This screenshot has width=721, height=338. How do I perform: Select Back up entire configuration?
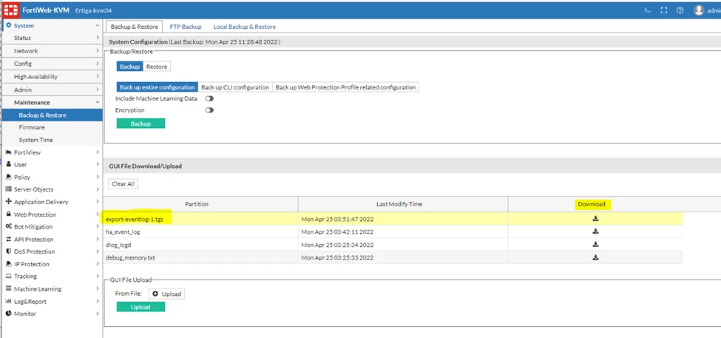pos(158,87)
